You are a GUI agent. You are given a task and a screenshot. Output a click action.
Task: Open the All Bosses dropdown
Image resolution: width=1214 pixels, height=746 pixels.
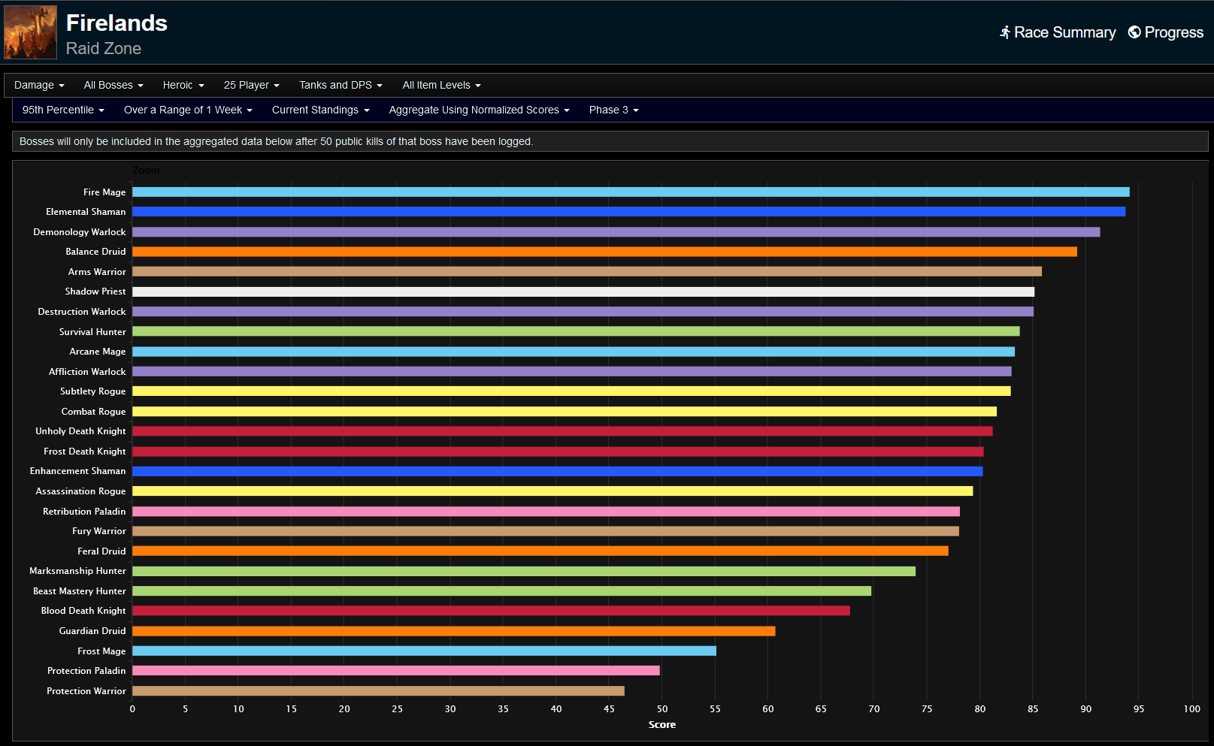(113, 85)
